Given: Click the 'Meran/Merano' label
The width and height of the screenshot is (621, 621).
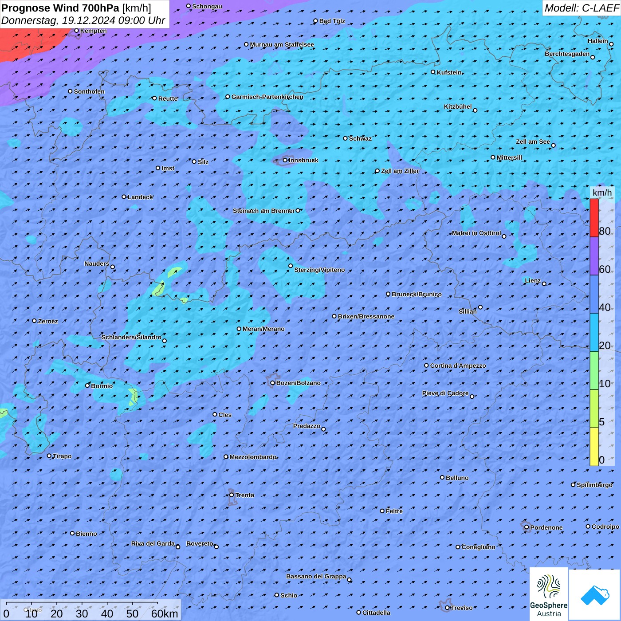Looking at the screenshot, I should click(263, 329).
